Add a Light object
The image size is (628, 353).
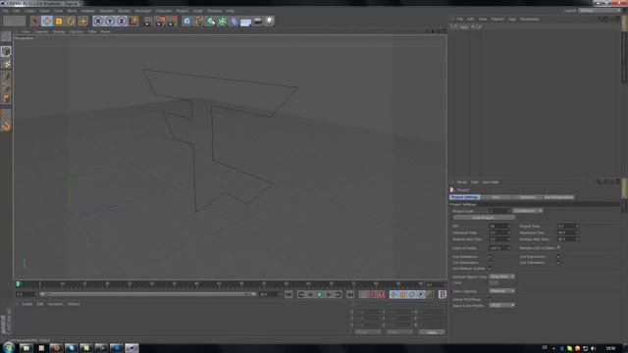269,21
